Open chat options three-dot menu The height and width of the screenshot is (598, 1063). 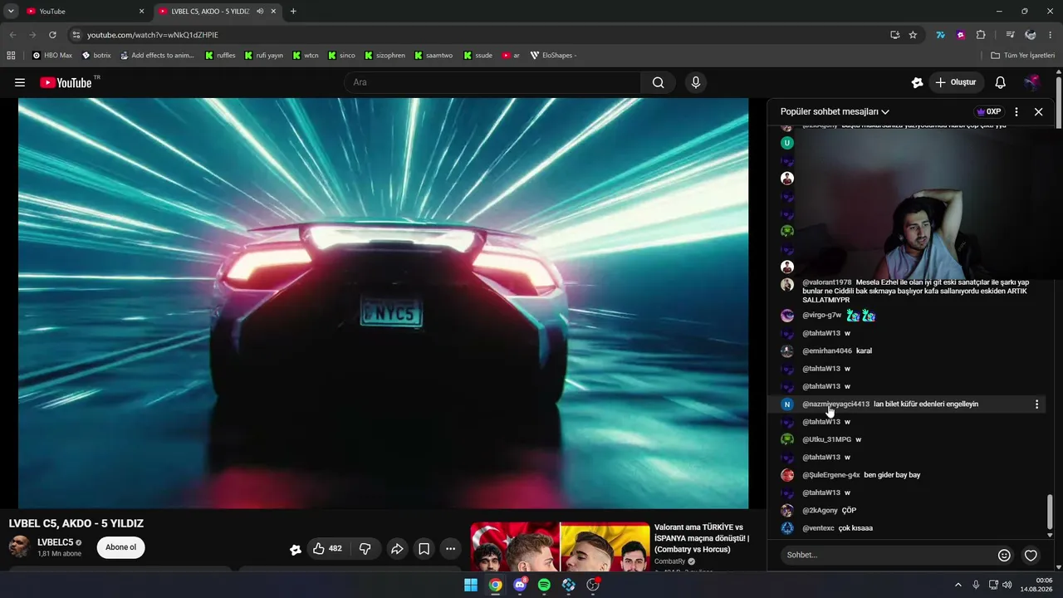pyautogui.click(x=1016, y=111)
